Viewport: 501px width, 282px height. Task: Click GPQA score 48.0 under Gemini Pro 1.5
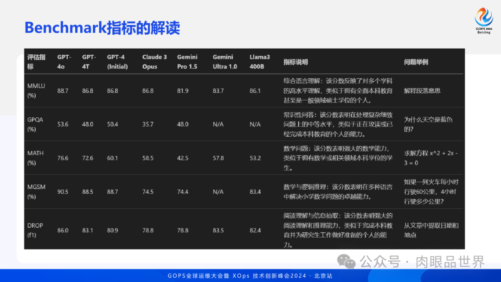183,124
